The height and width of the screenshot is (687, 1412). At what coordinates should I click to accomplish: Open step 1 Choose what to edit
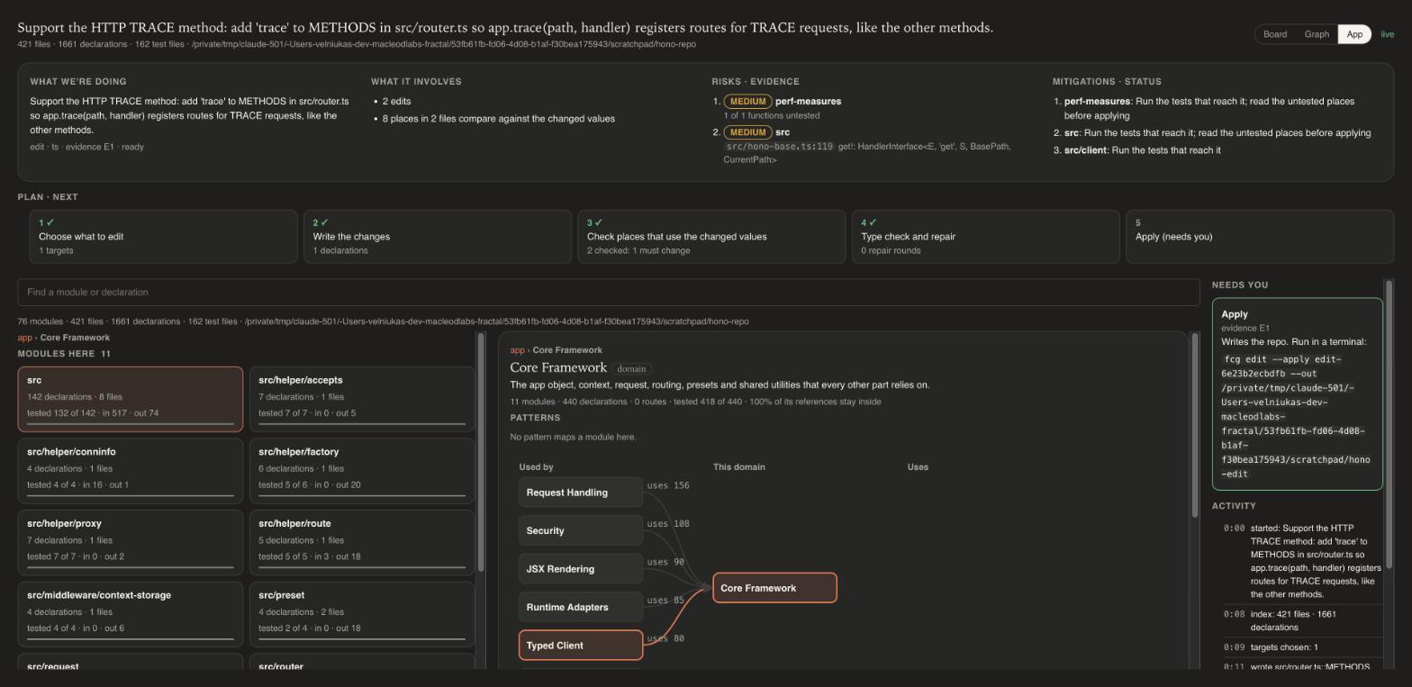[164, 237]
